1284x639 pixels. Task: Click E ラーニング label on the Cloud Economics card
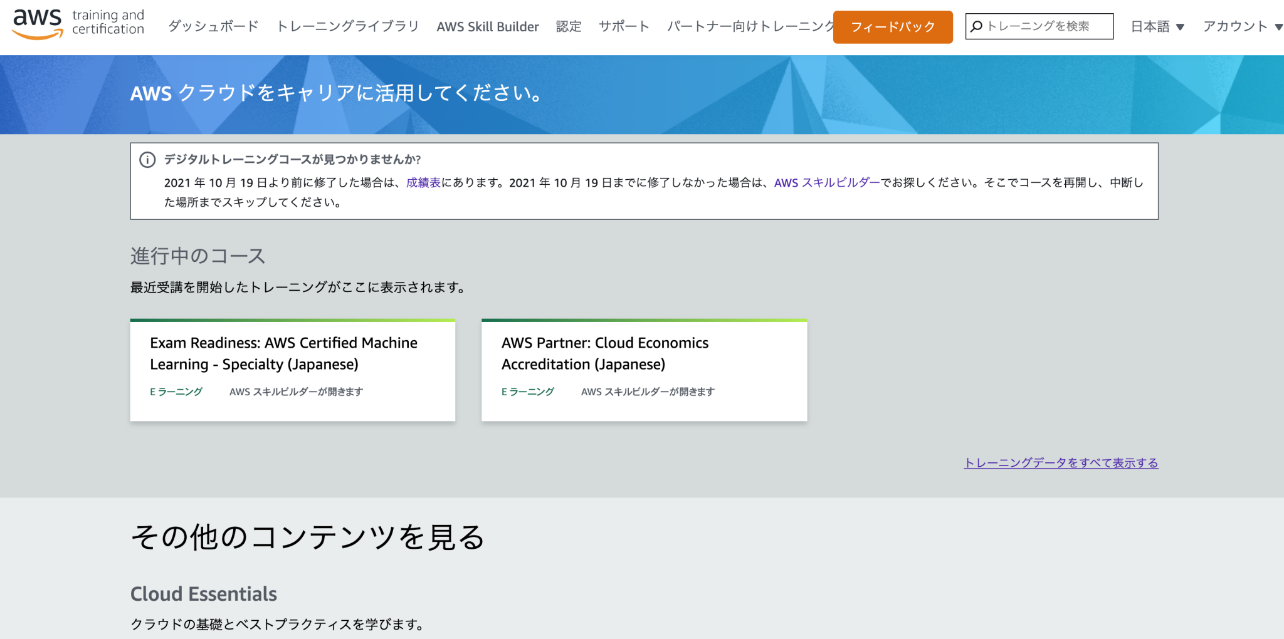point(528,392)
